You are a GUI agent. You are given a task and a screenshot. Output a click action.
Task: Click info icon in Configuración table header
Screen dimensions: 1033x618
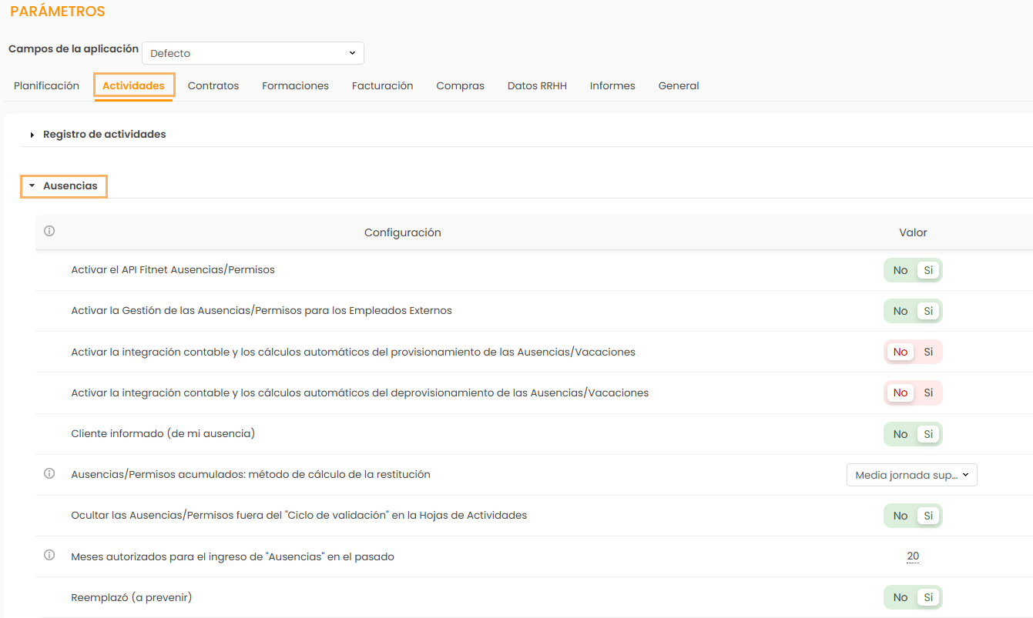[x=49, y=231]
